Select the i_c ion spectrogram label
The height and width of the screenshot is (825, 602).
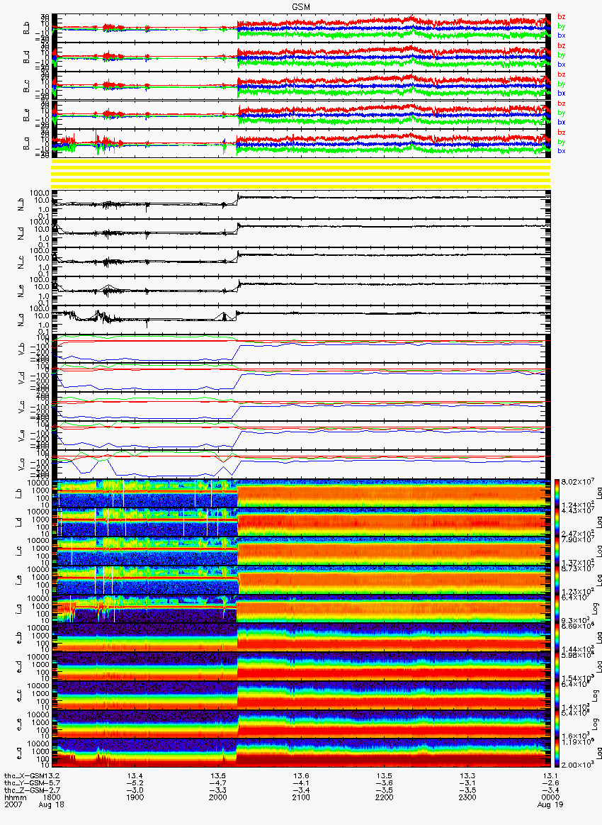tap(19, 552)
